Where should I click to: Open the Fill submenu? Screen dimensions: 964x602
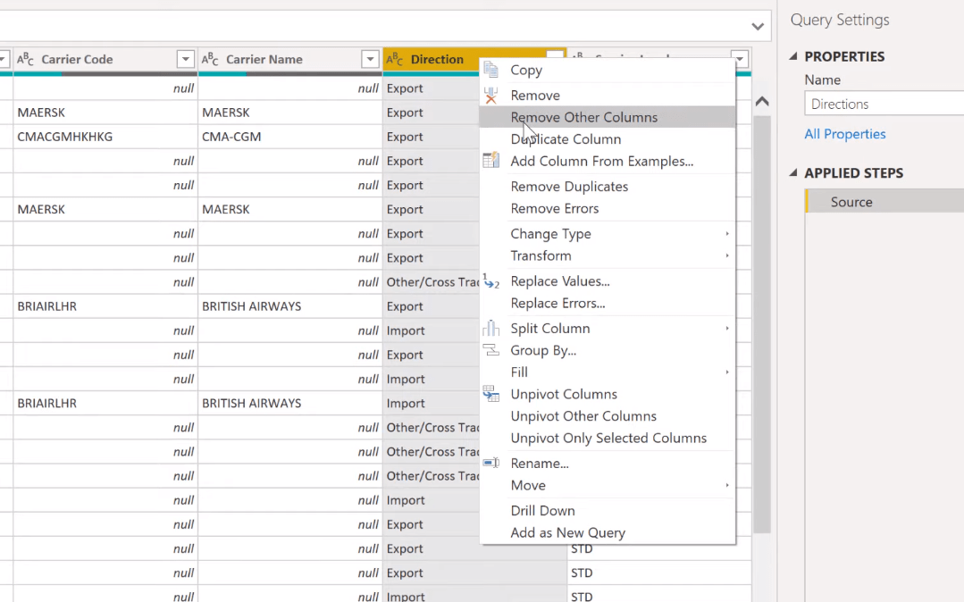[608, 372]
